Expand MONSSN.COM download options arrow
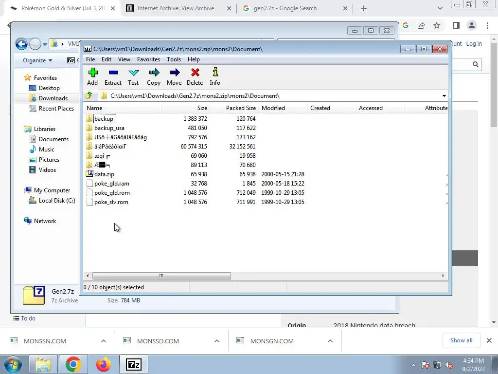 click(x=104, y=341)
